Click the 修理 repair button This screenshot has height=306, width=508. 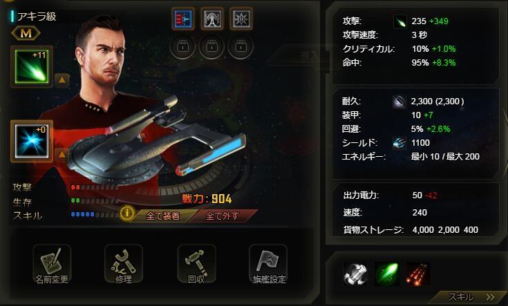point(124,265)
